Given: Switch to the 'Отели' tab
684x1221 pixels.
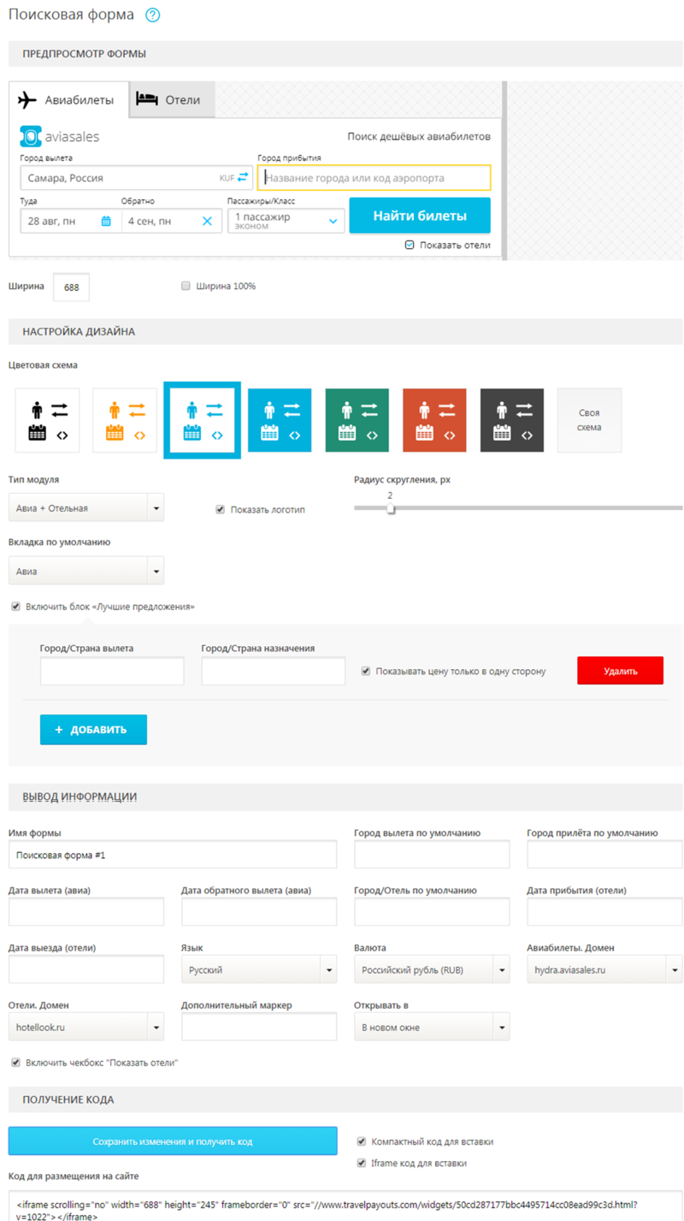Looking at the screenshot, I should (172, 99).
